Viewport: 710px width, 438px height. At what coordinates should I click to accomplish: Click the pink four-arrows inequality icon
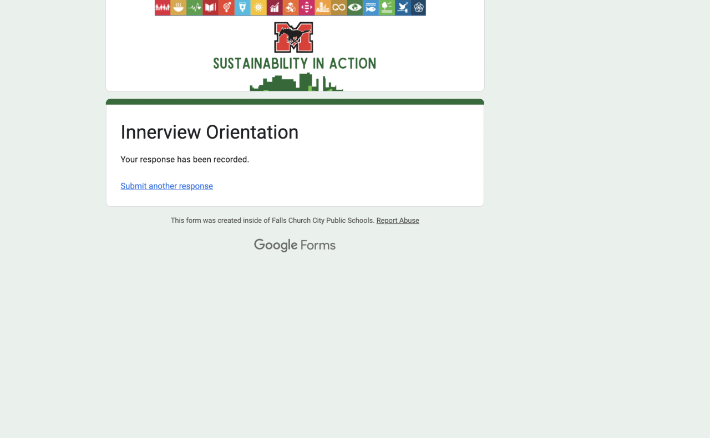[307, 8]
